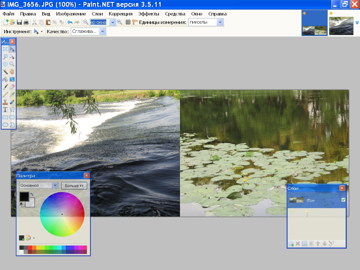Click the Zoom In magnifier in toolbar
This screenshot has height=270, width=360.
click(x=120, y=22)
